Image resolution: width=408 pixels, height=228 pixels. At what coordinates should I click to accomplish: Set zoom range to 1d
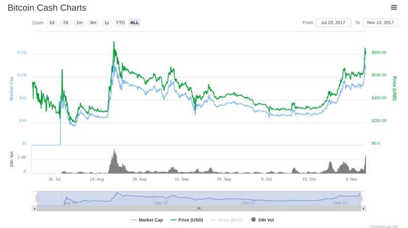[x=52, y=23]
